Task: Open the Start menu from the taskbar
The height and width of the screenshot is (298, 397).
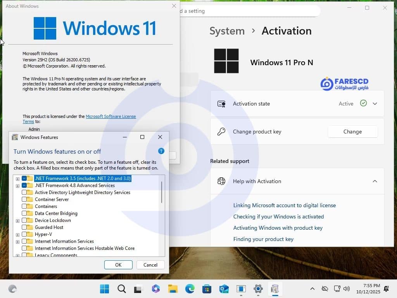Action: click(x=105, y=289)
